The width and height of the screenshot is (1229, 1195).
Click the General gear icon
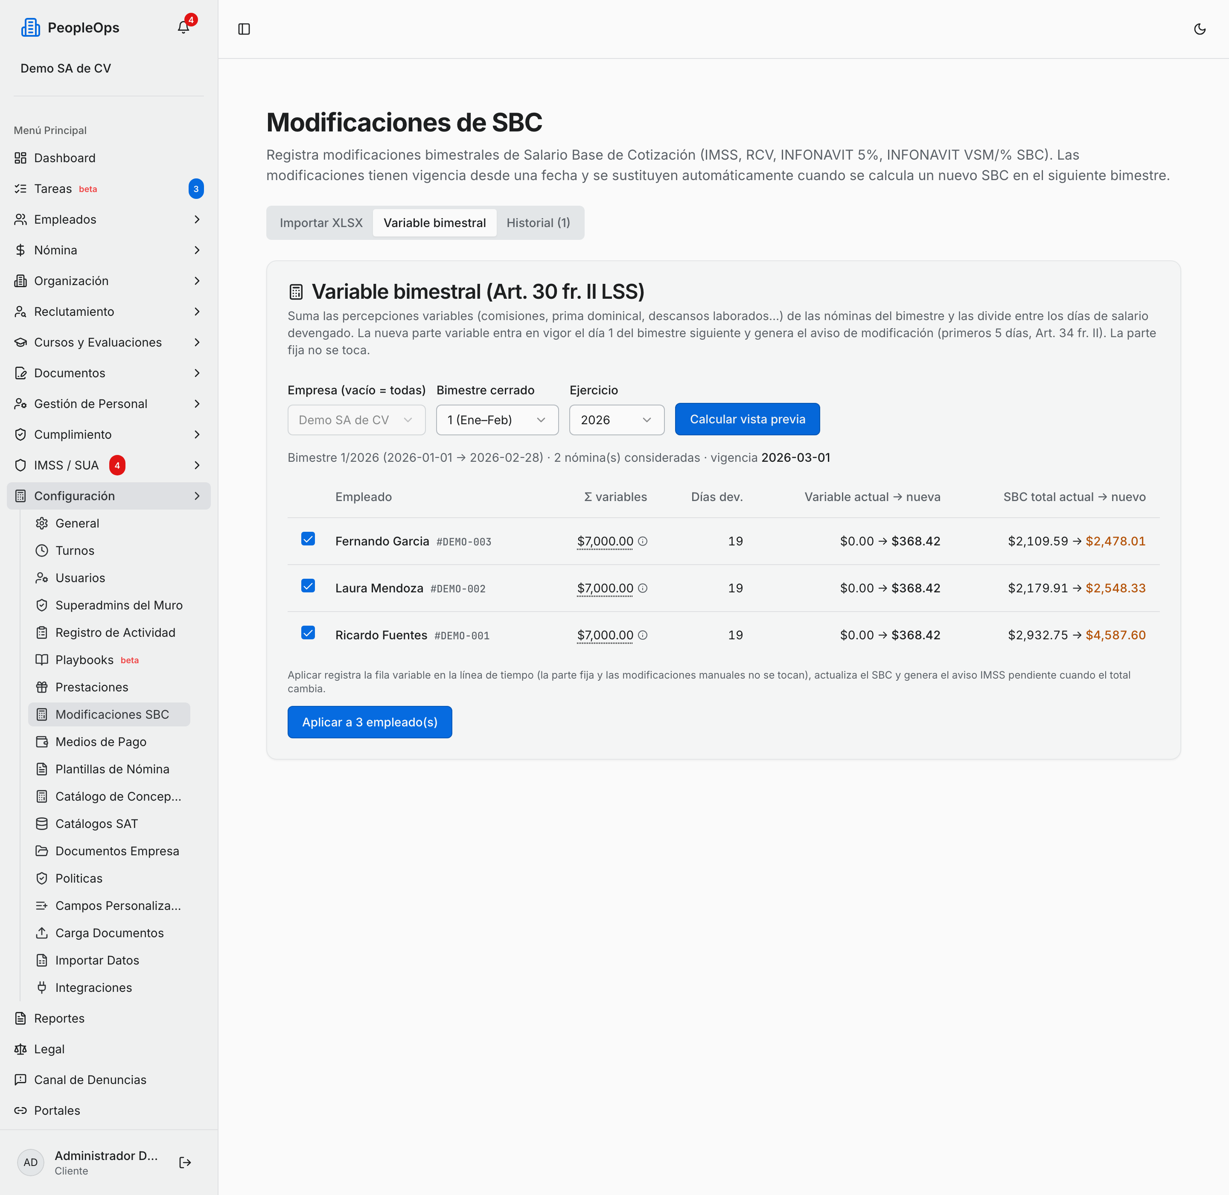(42, 523)
